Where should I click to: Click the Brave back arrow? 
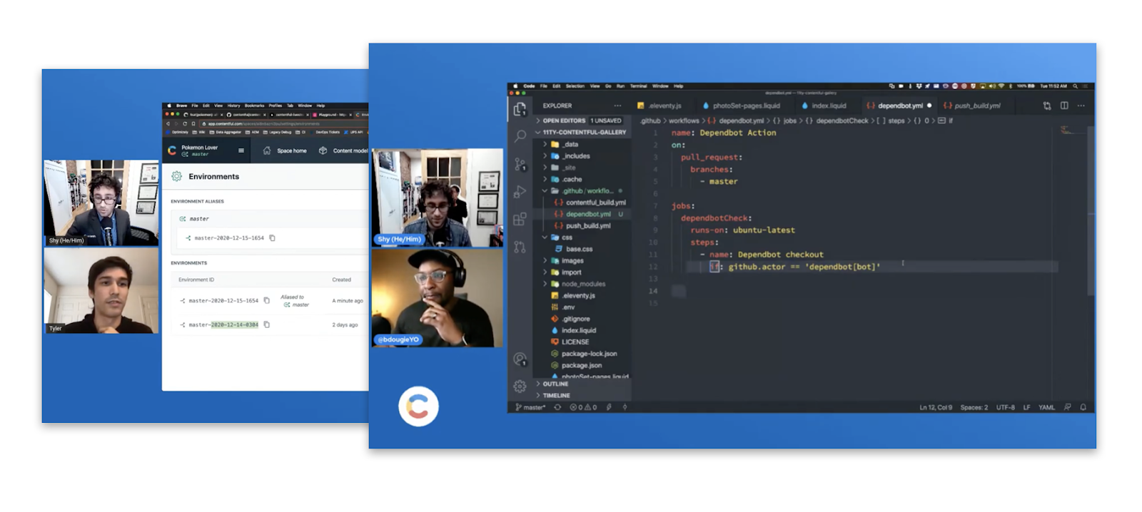(168, 123)
